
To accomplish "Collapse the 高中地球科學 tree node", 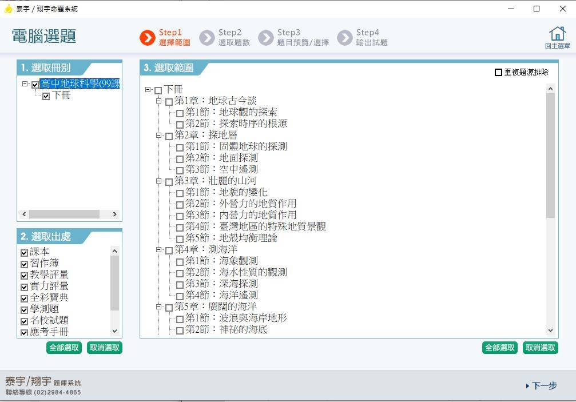I will click(x=25, y=83).
